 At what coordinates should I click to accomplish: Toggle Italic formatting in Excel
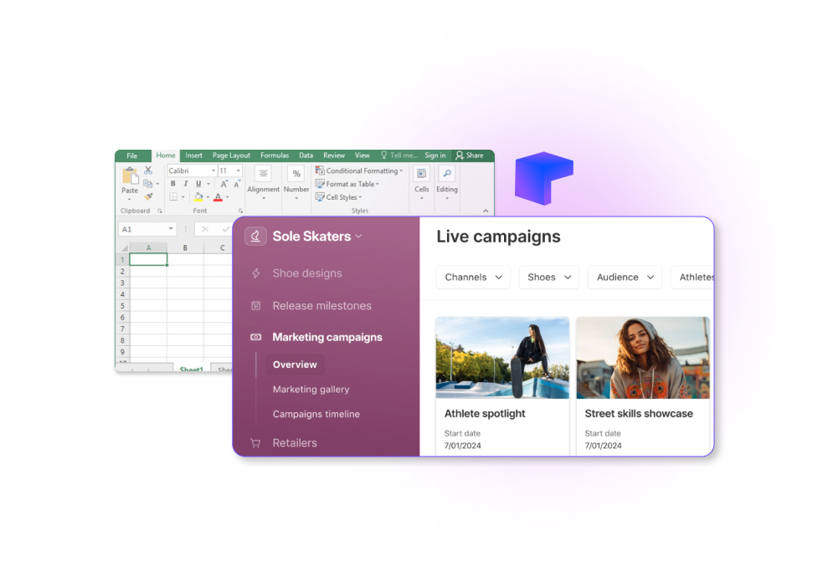185,183
